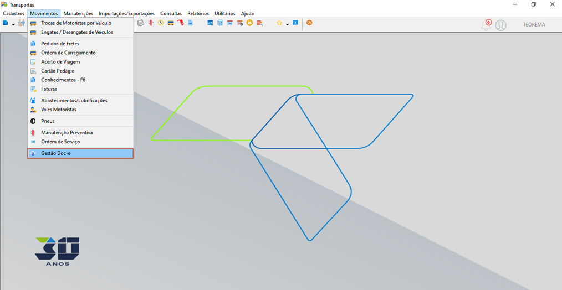
Task: Select Abastecimentos/Lubrificações menu entry
Action: (x=81, y=100)
